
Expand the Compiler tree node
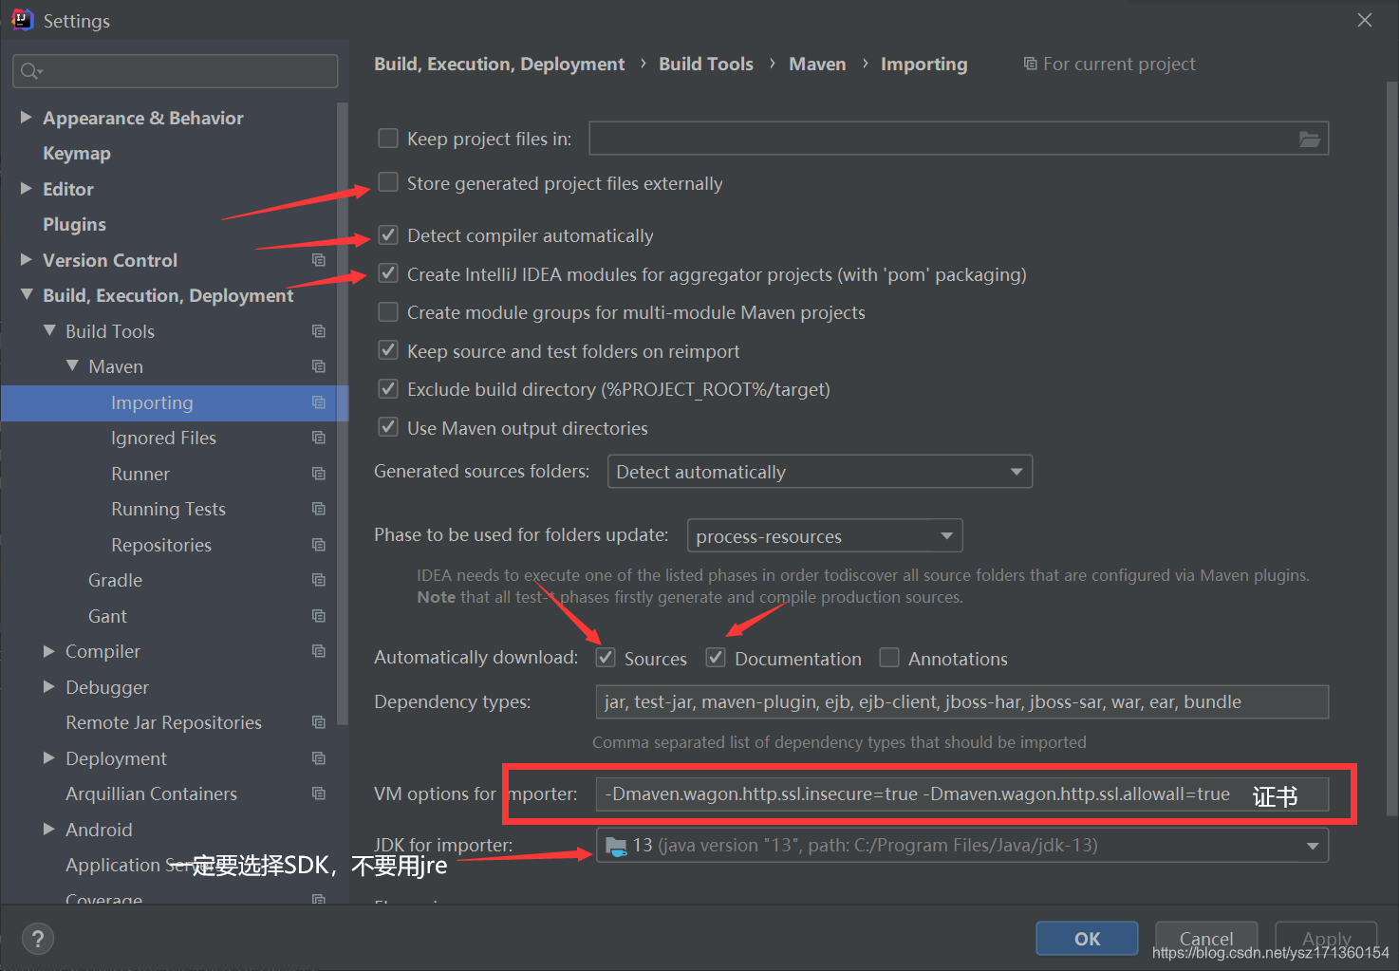click(x=49, y=650)
